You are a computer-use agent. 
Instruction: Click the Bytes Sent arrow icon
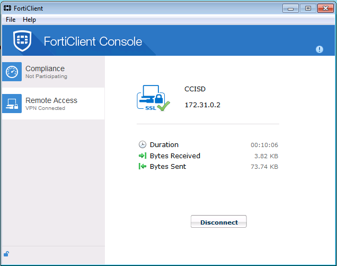point(143,166)
